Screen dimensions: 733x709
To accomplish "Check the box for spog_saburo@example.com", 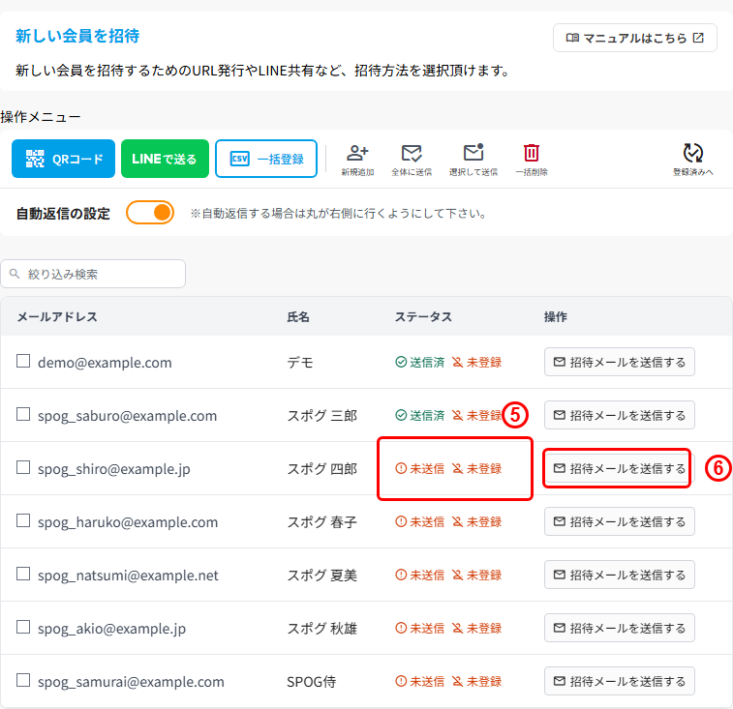I will [x=23, y=414].
